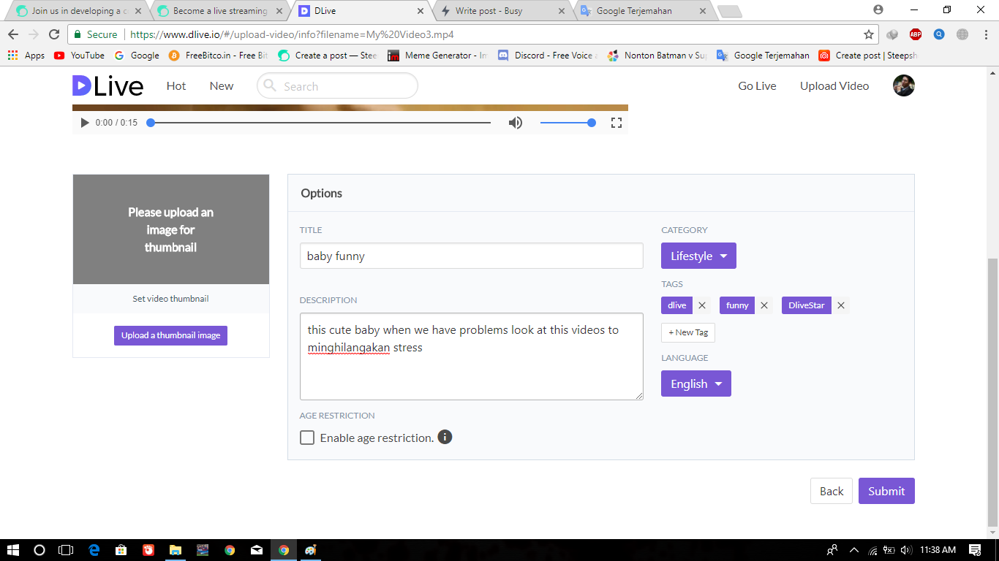Screen dimensions: 999x561
Task: Open the Nonton Batman bookmark
Action: click(x=657, y=56)
